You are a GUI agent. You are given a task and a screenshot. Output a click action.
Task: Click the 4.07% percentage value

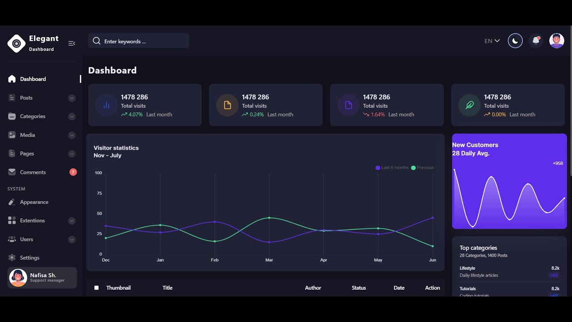pos(136,114)
